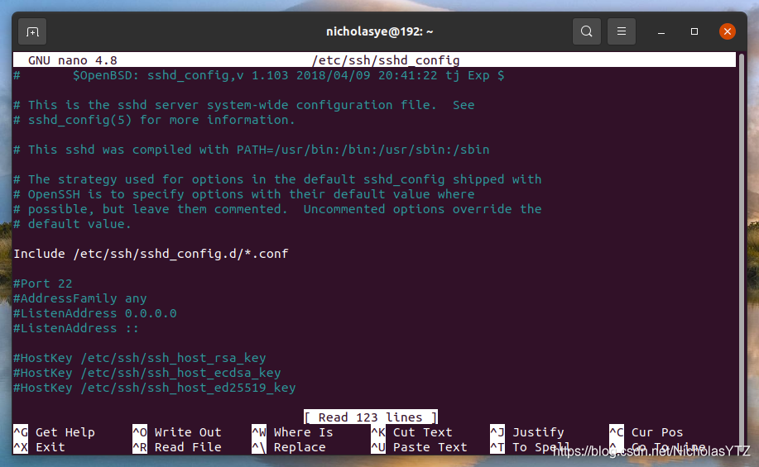Click the Include /etc/ssh/sshd_config.d/*.conf line
This screenshot has height=467, width=759.
[151, 254]
